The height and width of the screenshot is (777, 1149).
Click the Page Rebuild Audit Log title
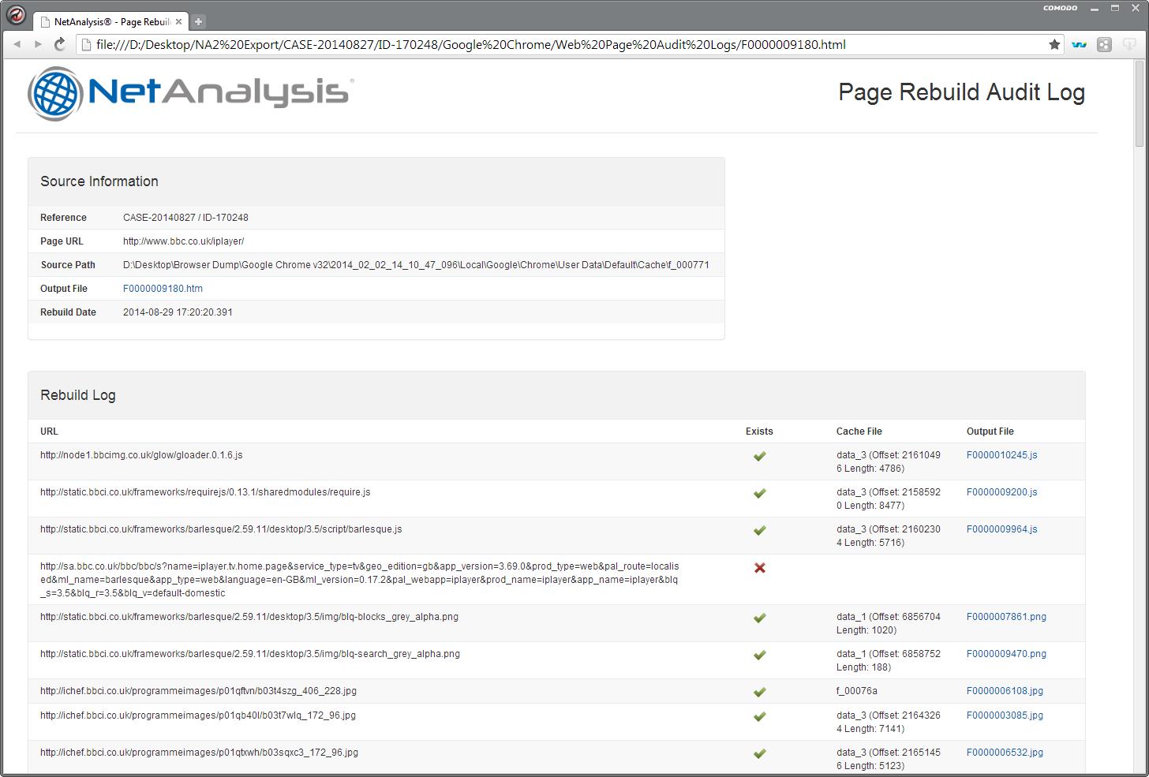tap(961, 92)
